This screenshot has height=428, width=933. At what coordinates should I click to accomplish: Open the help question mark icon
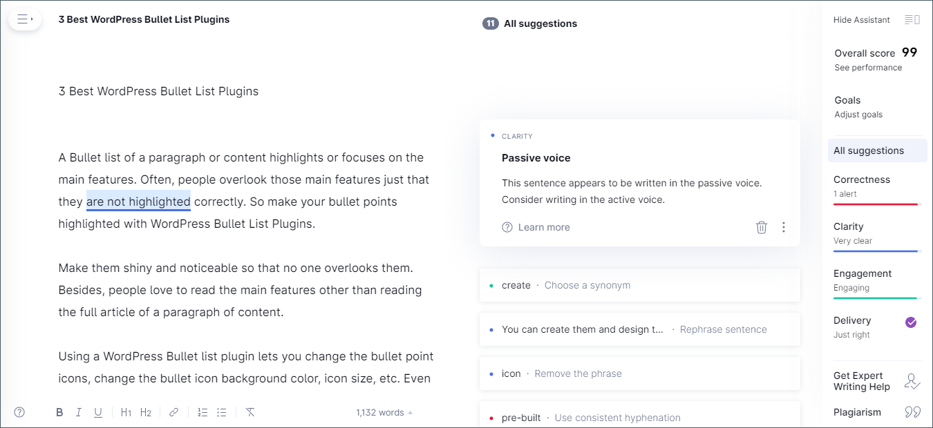pyautogui.click(x=19, y=412)
